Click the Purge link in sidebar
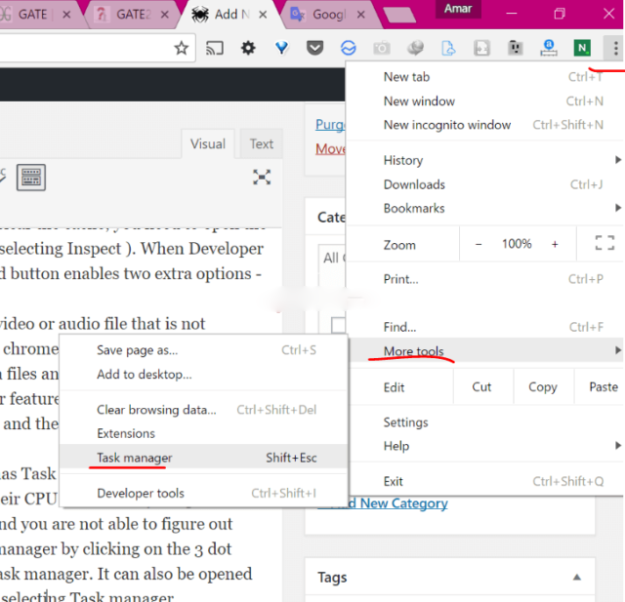Screen dimensions: 625x602 coord(330,125)
